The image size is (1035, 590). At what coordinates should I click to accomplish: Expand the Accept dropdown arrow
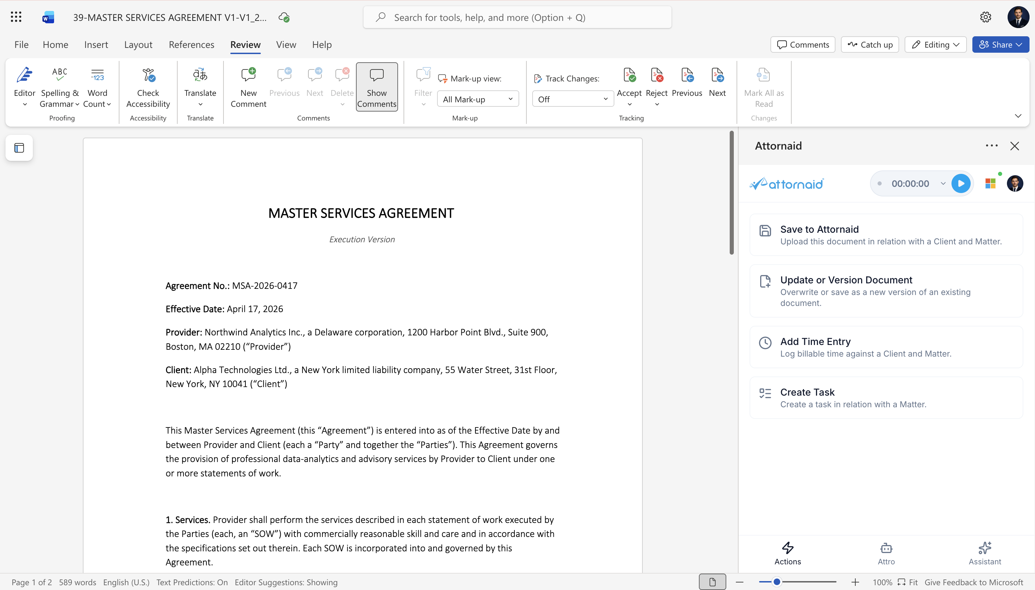629,104
